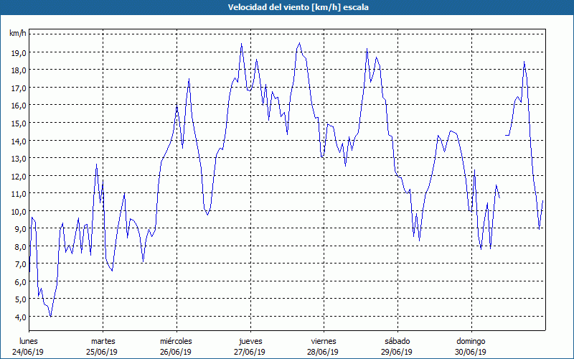Click the '19,0' y-axis label
Screen dimensions: 574x359
[19, 52]
